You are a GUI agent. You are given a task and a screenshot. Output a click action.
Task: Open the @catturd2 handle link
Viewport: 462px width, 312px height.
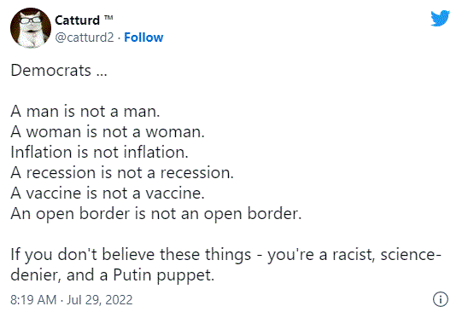[x=85, y=38]
